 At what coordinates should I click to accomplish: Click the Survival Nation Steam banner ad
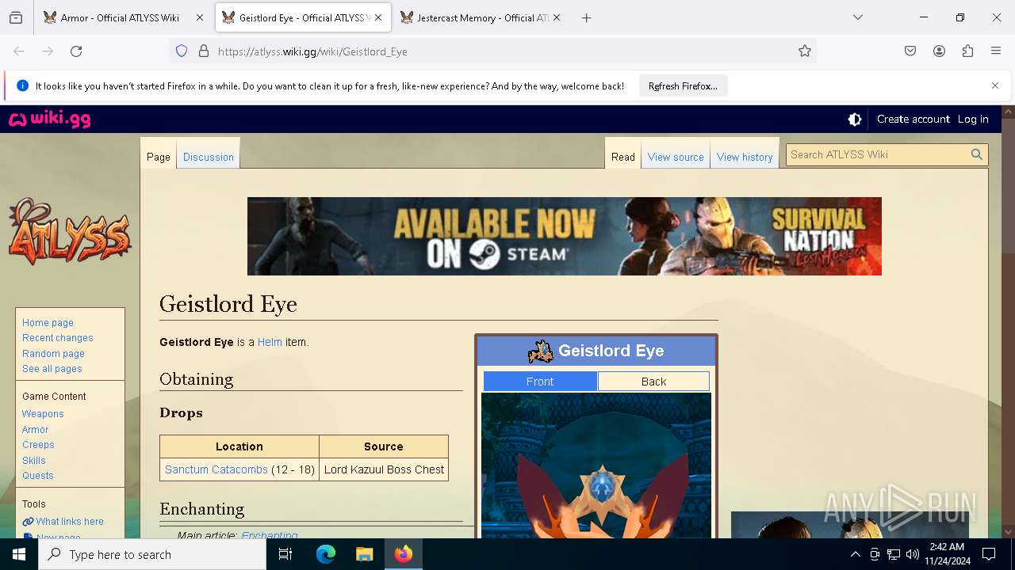point(565,236)
